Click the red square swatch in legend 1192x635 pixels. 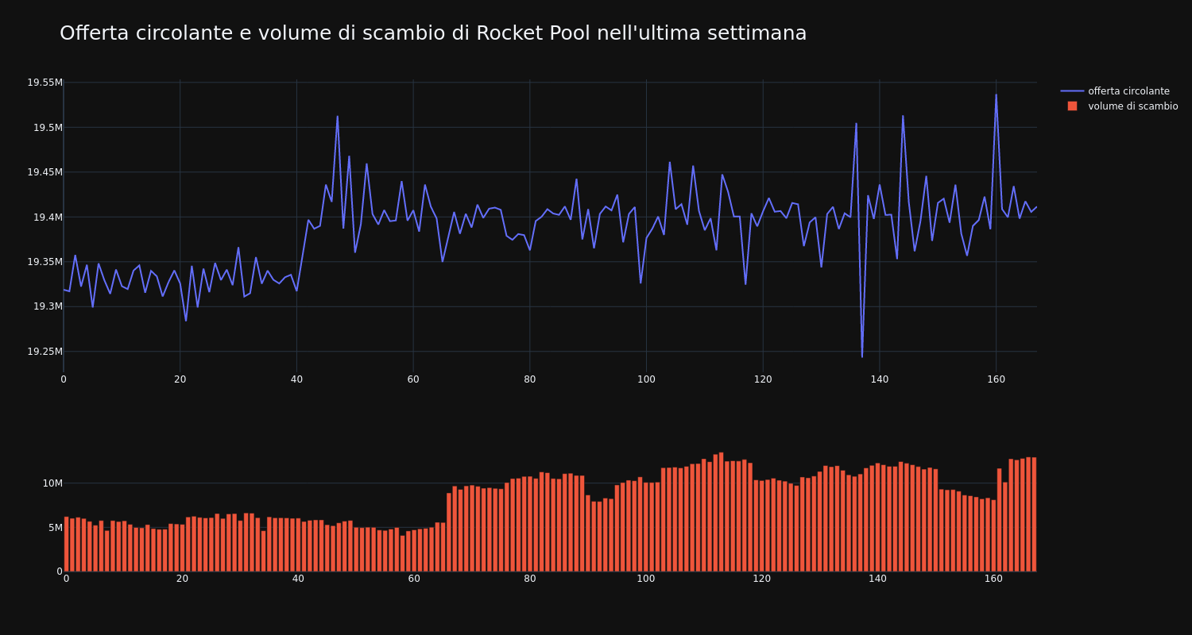pyautogui.click(x=1072, y=106)
